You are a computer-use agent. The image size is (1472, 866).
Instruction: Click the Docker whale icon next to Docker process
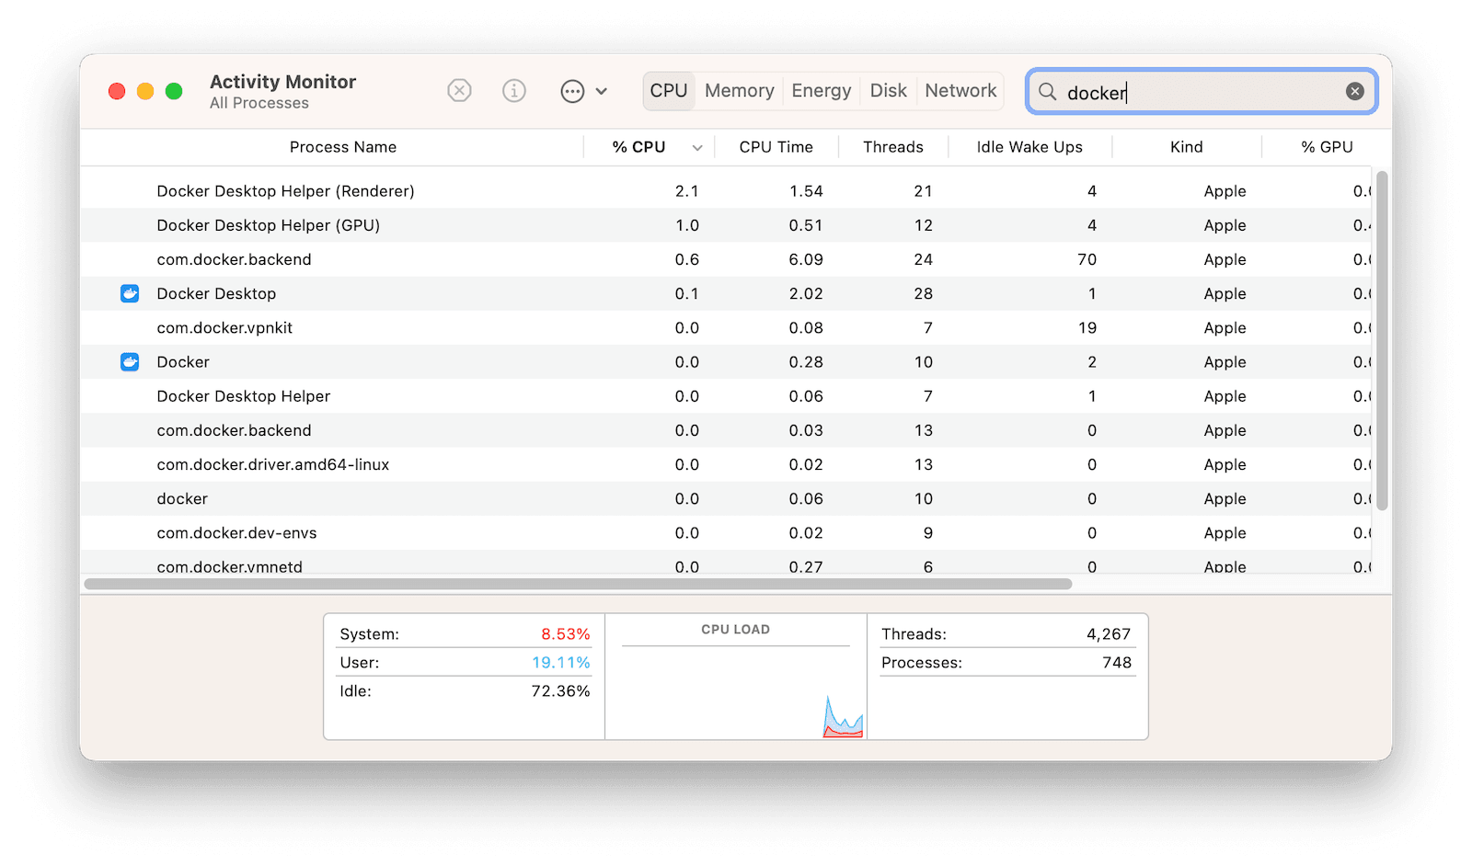[x=129, y=361]
